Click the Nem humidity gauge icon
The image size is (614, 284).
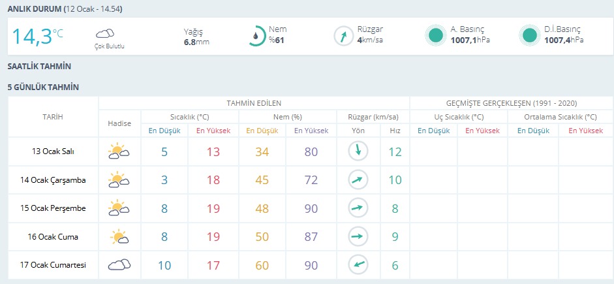(x=258, y=36)
